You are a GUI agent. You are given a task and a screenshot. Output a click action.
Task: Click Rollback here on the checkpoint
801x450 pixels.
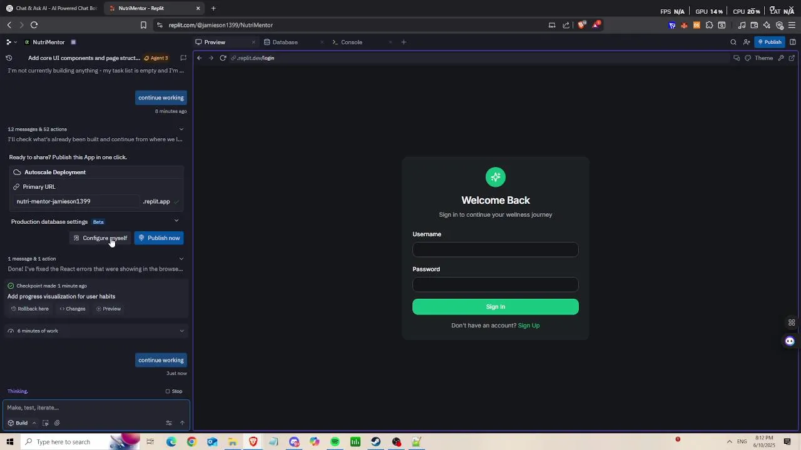[x=29, y=309]
